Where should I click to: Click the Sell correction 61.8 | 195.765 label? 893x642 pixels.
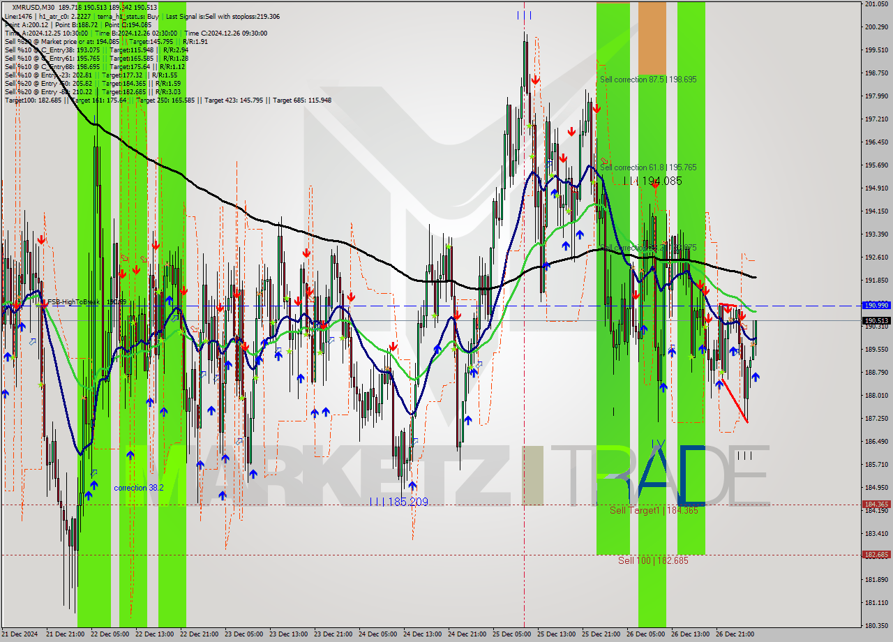point(648,167)
